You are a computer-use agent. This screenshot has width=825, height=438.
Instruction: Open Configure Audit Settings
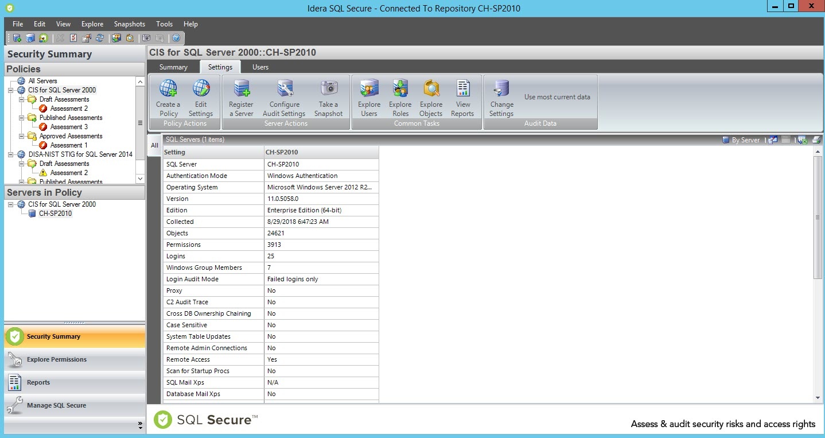[285, 98]
